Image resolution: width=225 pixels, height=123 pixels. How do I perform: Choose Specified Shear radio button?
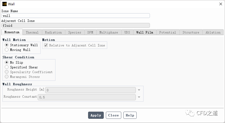click(x=7, y=67)
